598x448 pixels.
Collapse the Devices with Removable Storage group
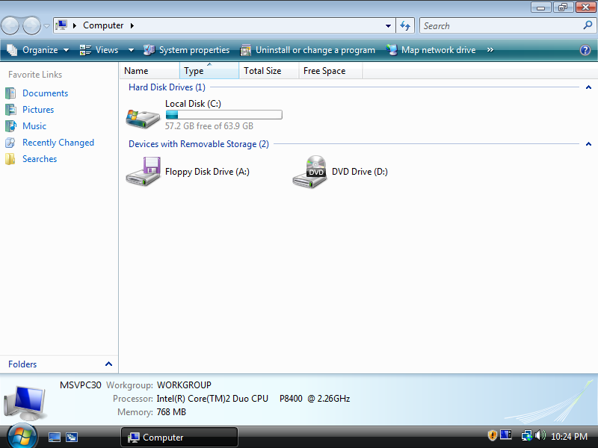coord(588,144)
